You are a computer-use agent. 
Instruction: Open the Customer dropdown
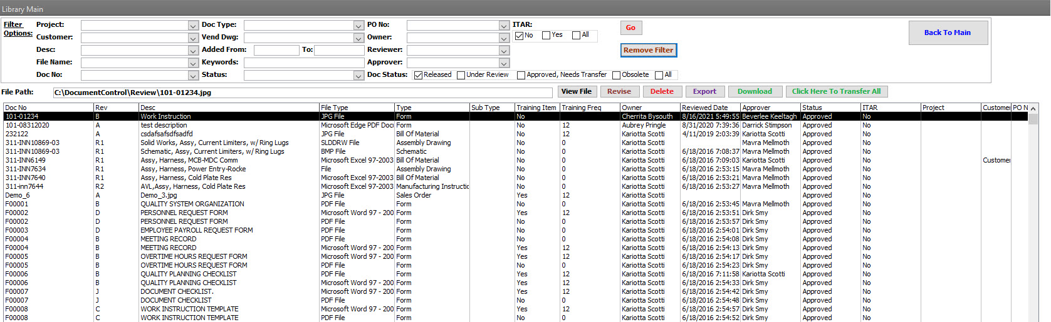[x=193, y=38]
